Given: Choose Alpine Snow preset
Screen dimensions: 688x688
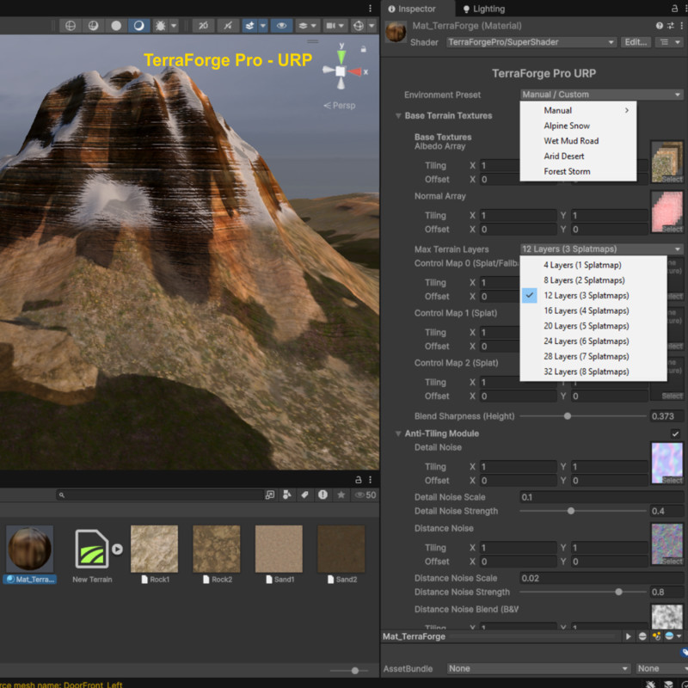Looking at the screenshot, I should [578, 126].
